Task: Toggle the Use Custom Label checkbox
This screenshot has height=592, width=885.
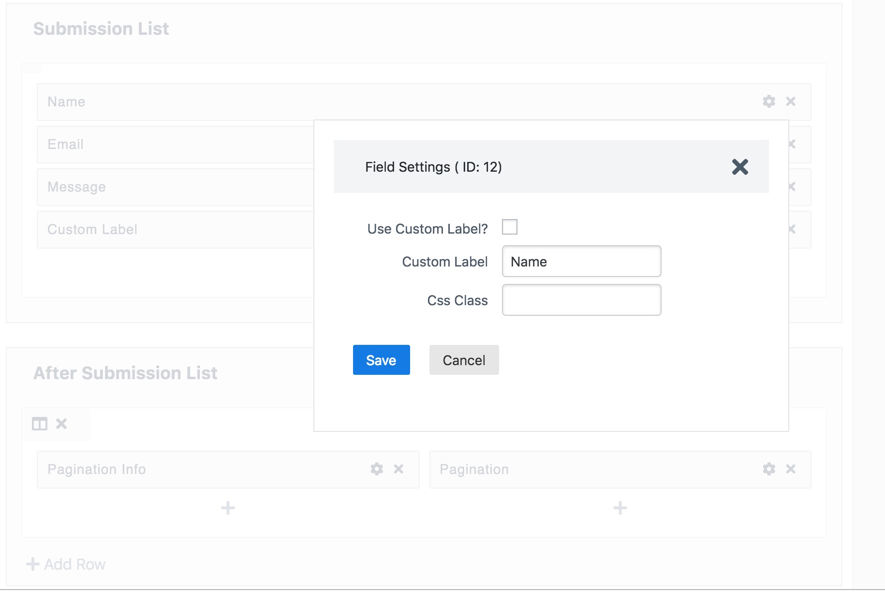Action: [x=510, y=227]
